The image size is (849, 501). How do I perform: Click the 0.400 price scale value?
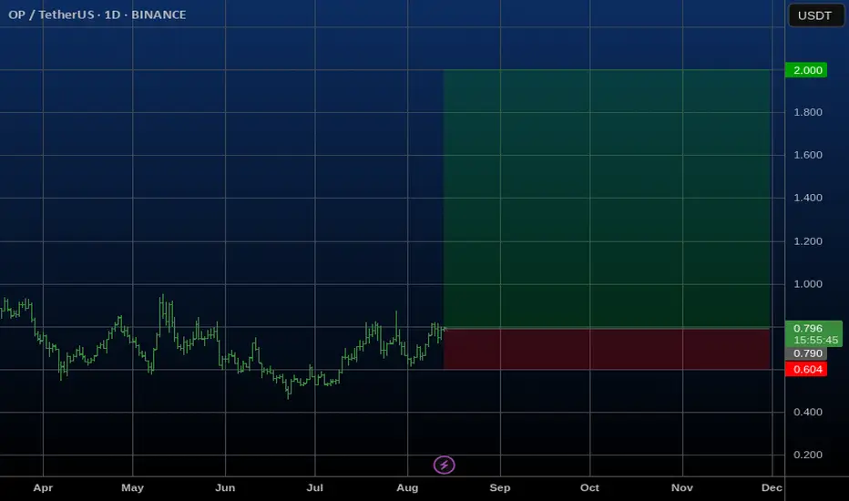click(808, 412)
